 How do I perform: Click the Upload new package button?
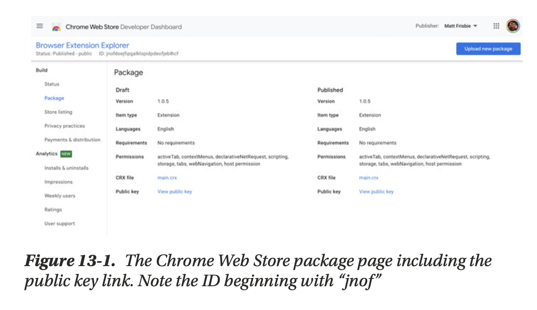click(x=488, y=49)
